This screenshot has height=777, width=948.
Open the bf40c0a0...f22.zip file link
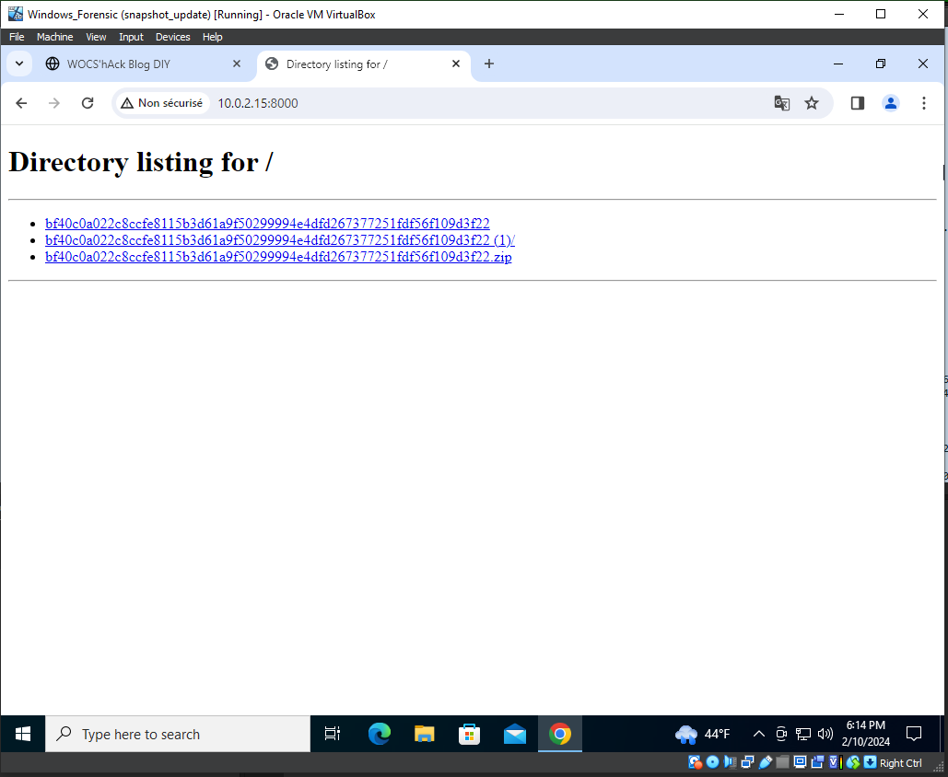(x=277, y=257)
